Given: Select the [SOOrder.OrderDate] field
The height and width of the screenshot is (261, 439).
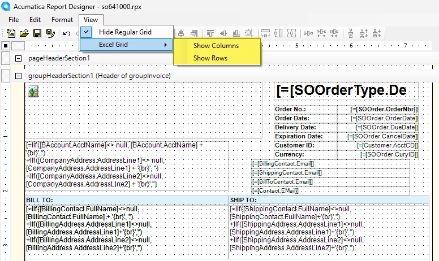Looking at the screenshot, I should [x=378, y=118].
